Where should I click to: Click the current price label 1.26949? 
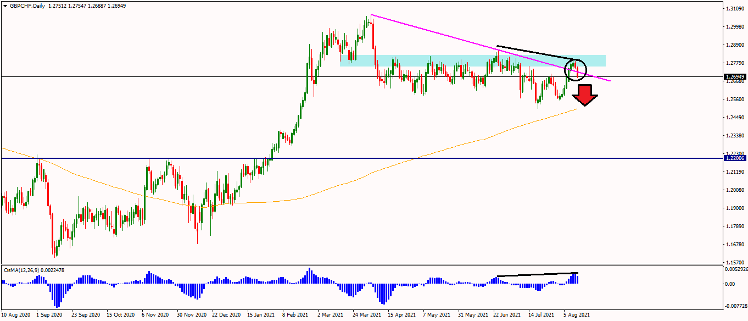tap(735, 77)
